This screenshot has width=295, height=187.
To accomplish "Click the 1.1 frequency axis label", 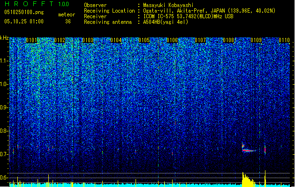I will tap(4, 61).
